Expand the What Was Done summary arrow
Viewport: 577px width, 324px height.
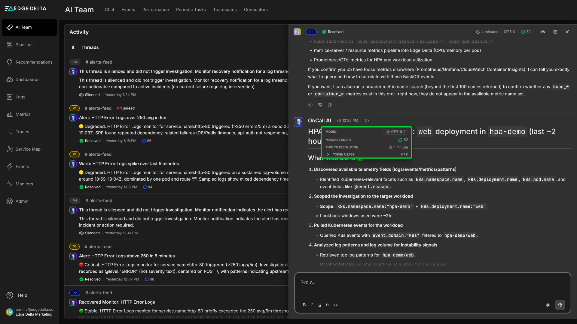point(361,159)
